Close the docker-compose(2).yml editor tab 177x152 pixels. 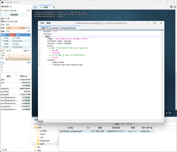click(x=78, y=28)
